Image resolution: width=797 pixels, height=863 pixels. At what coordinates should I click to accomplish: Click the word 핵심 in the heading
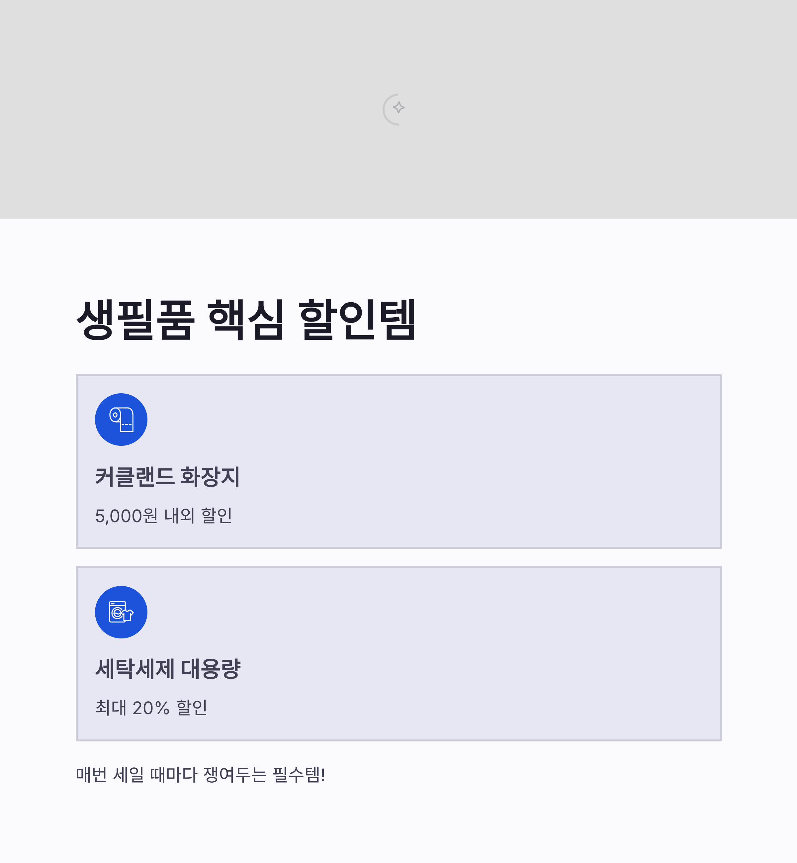click(245, 319)
